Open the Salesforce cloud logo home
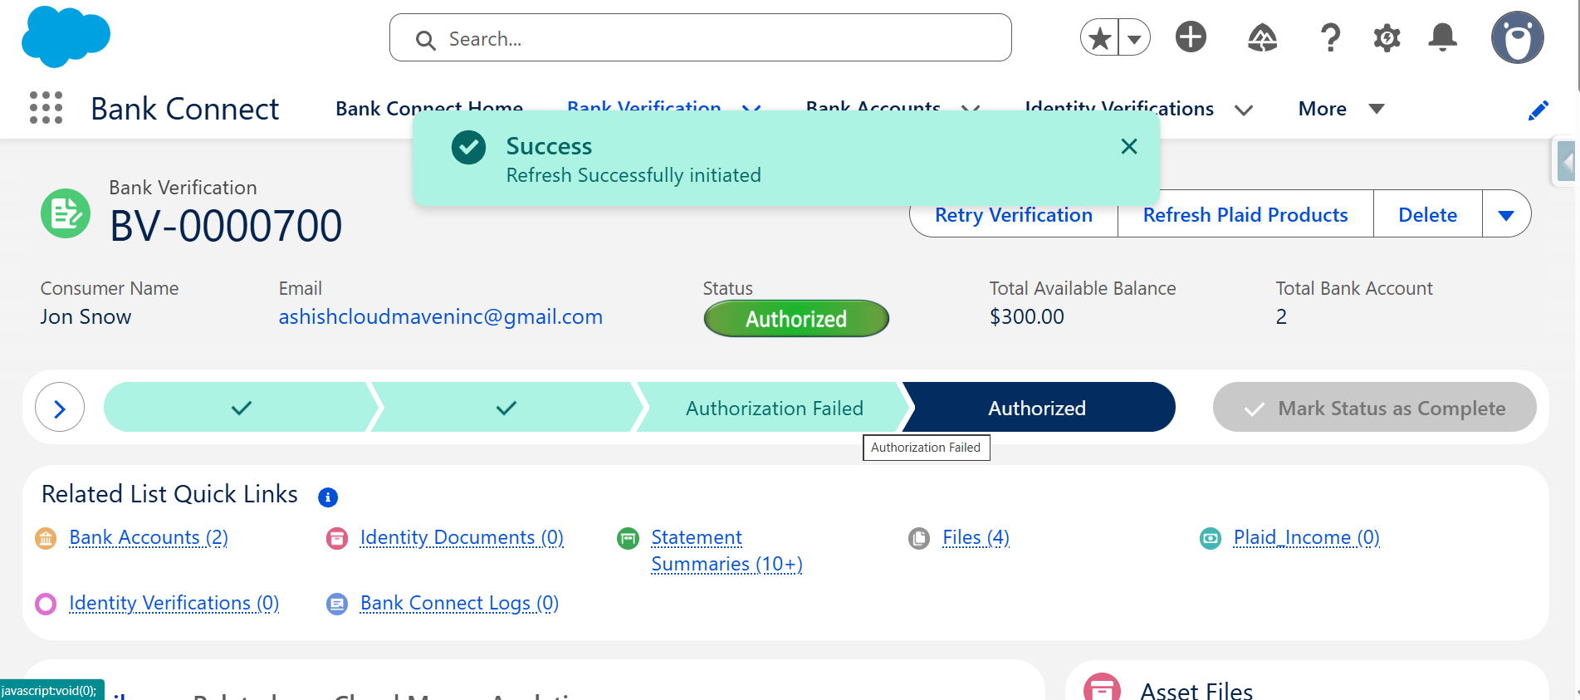1580x700 pixels. click(x=66, y=37)
